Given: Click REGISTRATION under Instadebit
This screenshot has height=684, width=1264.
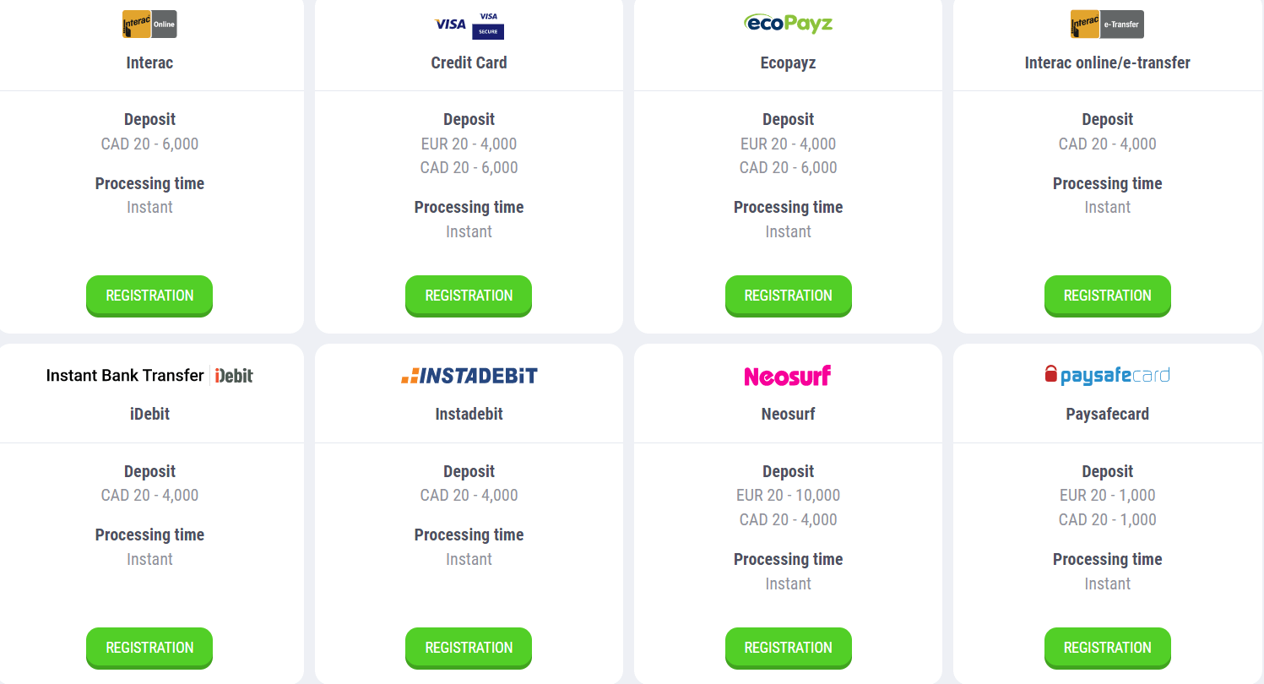Looking at the screenshot, I should click(469, 648).
